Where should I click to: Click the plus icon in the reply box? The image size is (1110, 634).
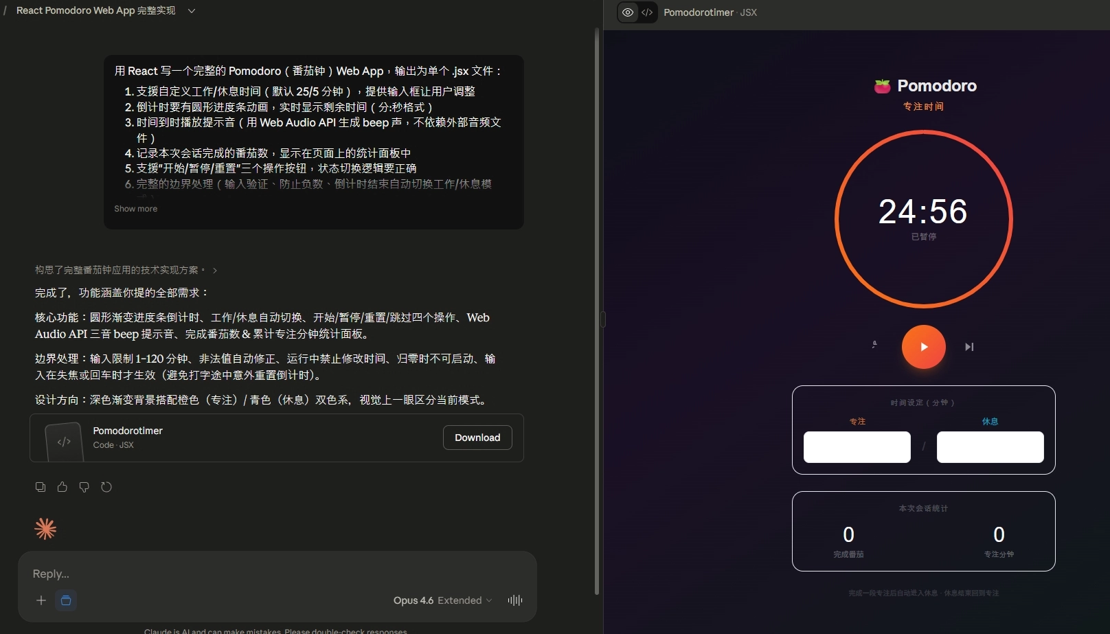click(x=41, y=600)
